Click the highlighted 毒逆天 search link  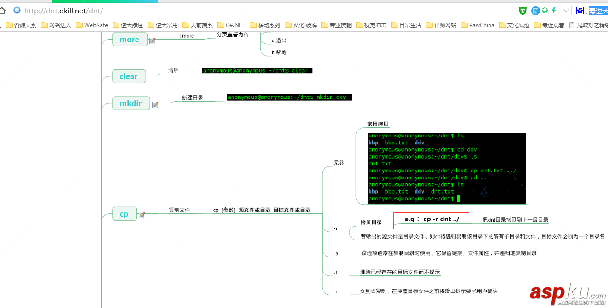(598, 10)
